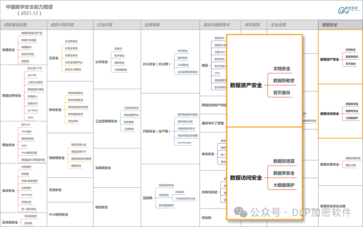363x227 pixels.
Task: Click the 可信主机 leaf
Action: point(26,202)
